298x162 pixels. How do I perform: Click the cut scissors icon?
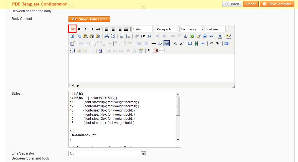pyautogui.click(x=73, y=36)
